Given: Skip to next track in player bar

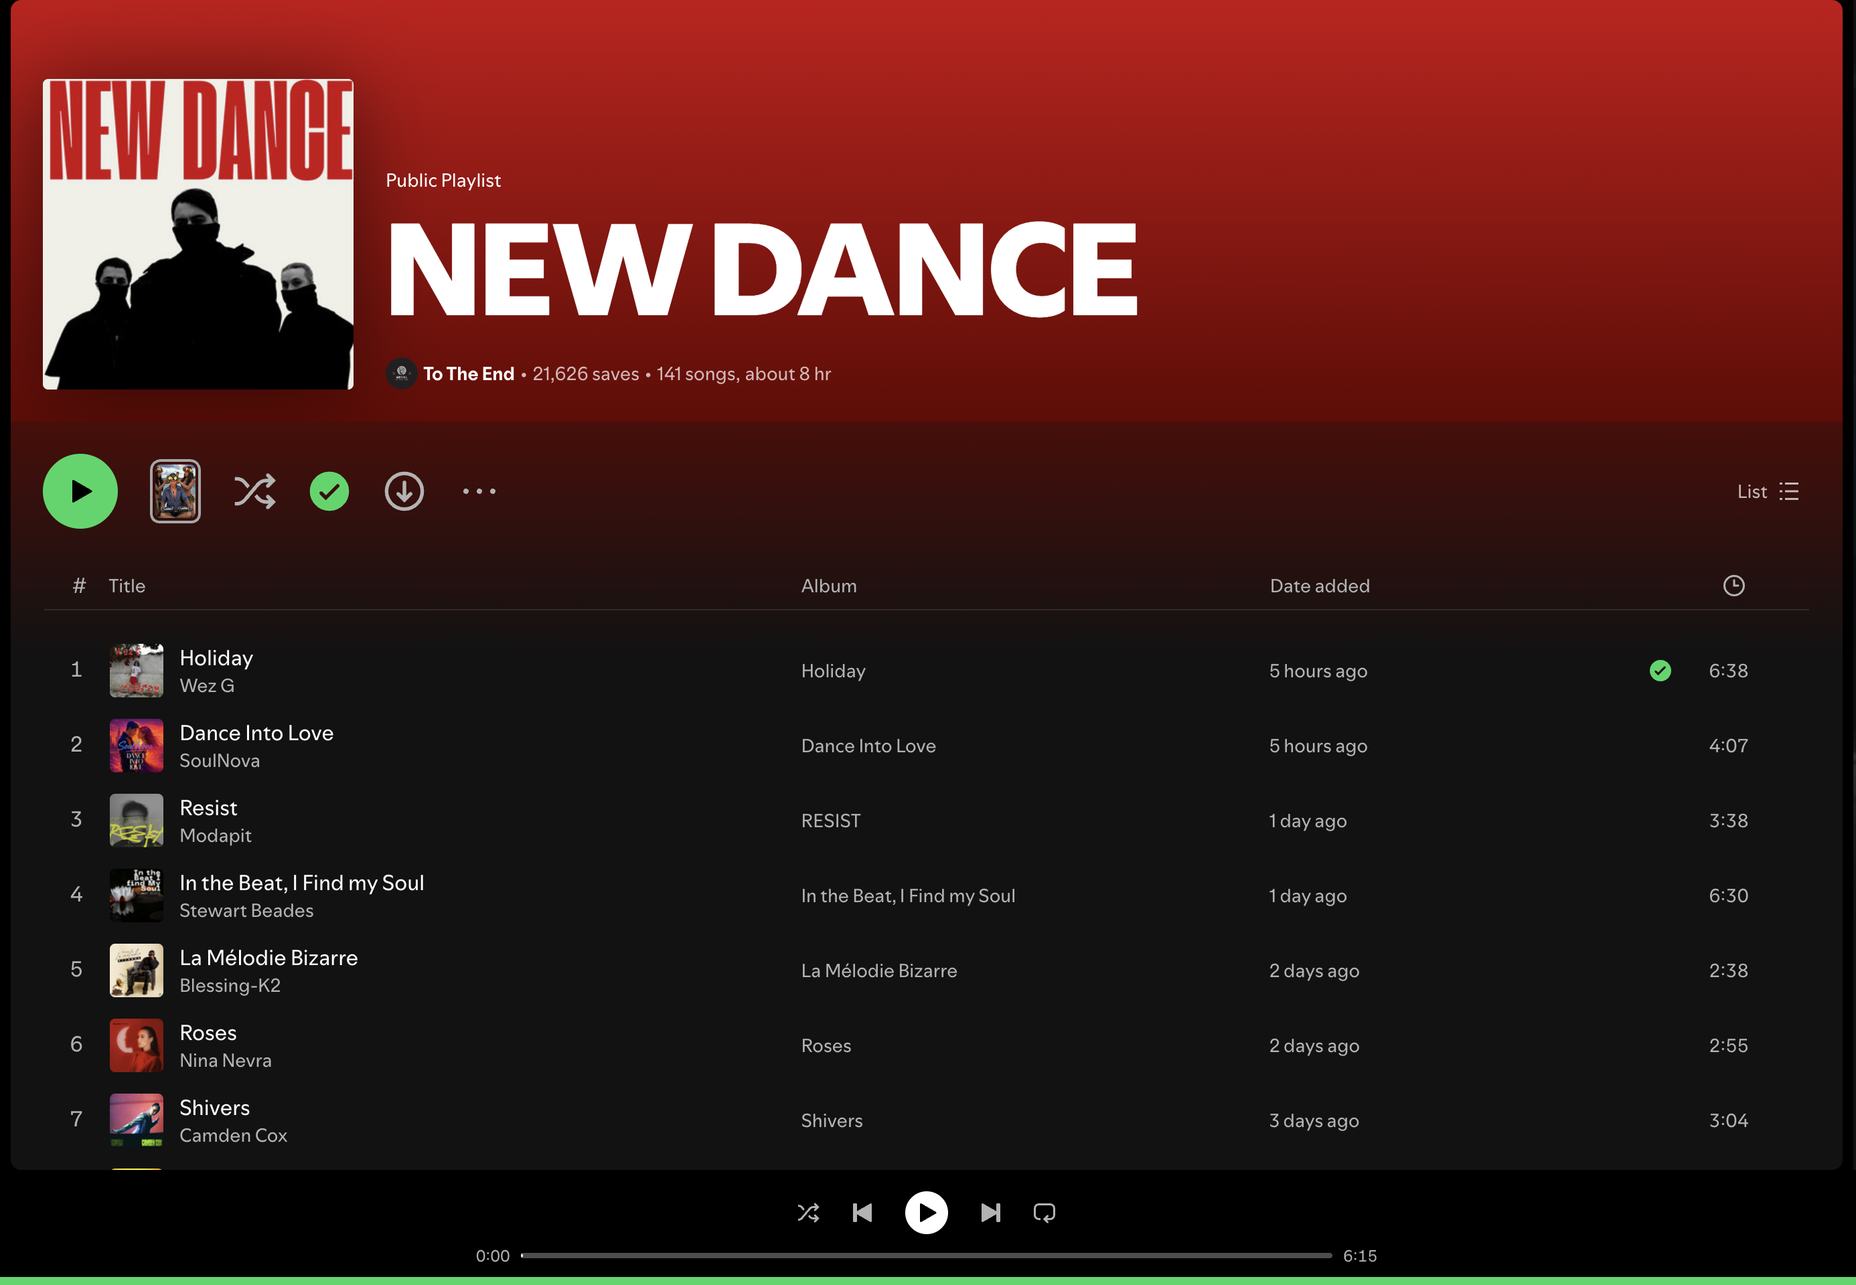Looking at the screenshot, I should click(991, 1213).
